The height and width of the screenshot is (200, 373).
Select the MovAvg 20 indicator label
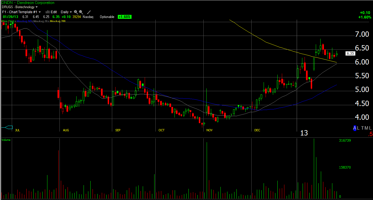(41, 21)
